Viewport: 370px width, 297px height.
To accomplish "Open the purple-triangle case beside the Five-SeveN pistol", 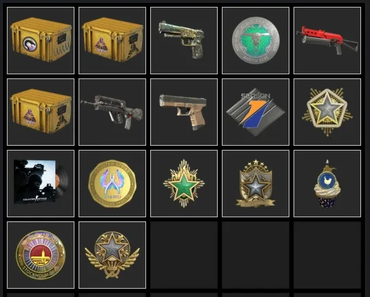I will [112, 41].
